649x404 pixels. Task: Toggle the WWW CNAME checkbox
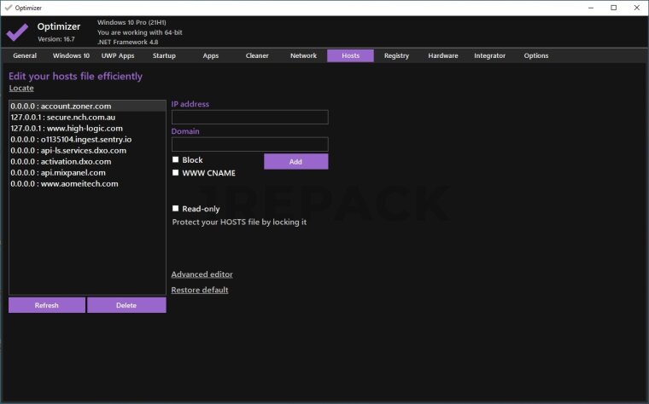(175, 173)
